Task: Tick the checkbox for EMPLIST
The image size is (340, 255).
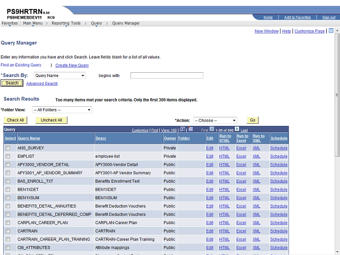Action: pyautogui.click(x=8, y=156)
